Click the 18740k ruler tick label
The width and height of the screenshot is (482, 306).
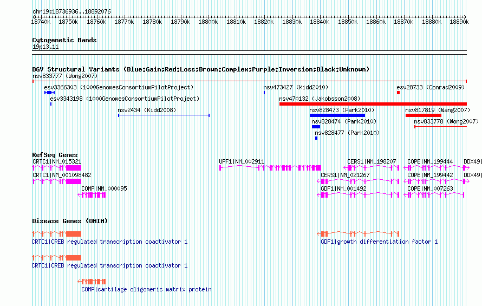pyautogui.click(x=41, y=22)
